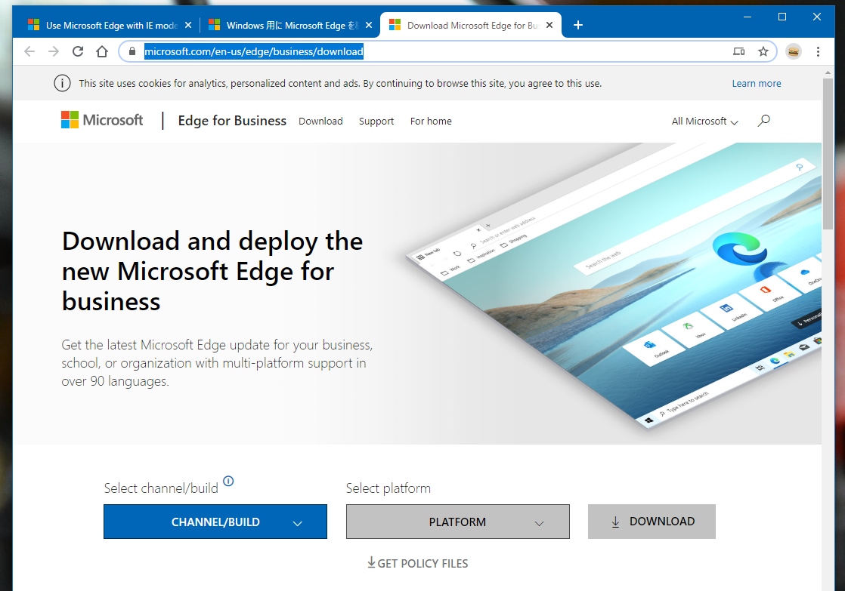Click the page vertical scrollbar thumb

[x=828, y=153]
